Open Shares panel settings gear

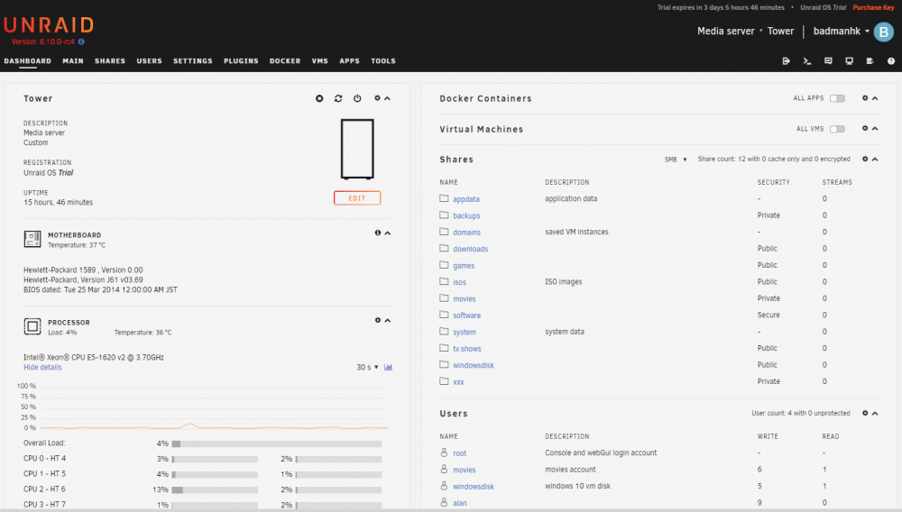click(865, 159)
